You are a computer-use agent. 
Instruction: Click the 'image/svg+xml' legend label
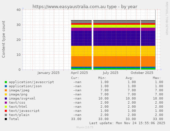click(x=22, y=99)
